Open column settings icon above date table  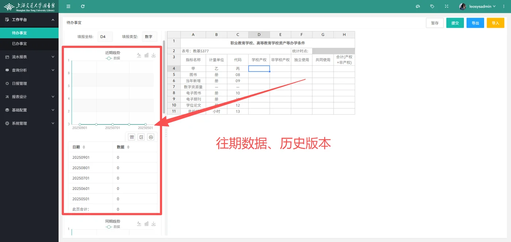[132, 137]
